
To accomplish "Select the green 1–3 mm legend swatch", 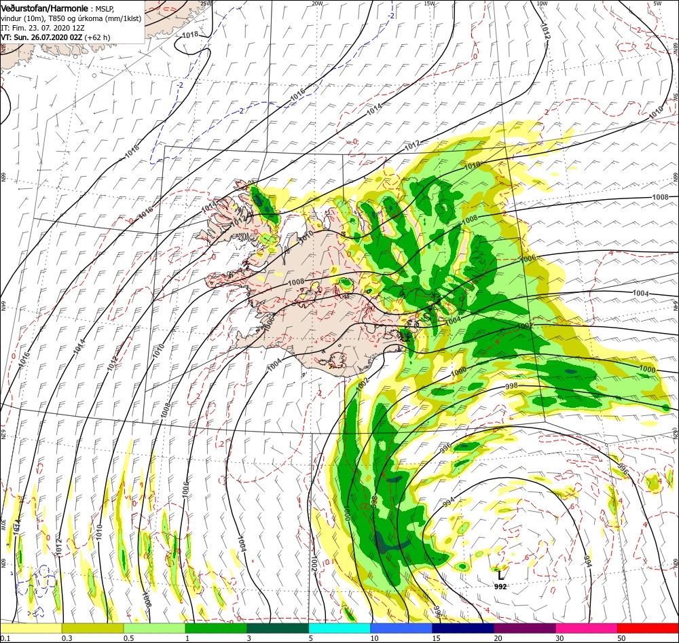I will point(216,628).
